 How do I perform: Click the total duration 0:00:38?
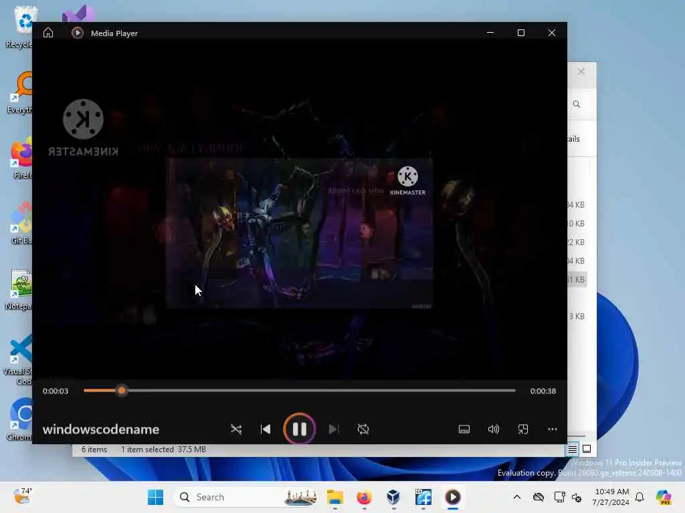pyautogui.click(x=543, y=391)
